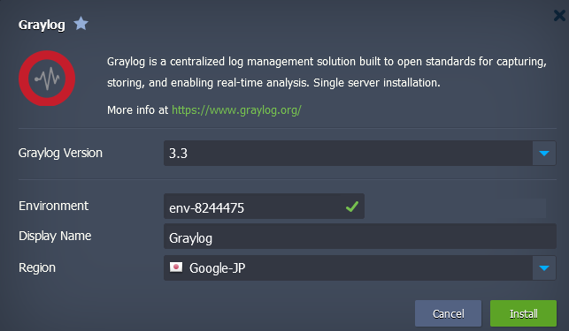Click the green validation checkmark icon

[x=352, y=207]
